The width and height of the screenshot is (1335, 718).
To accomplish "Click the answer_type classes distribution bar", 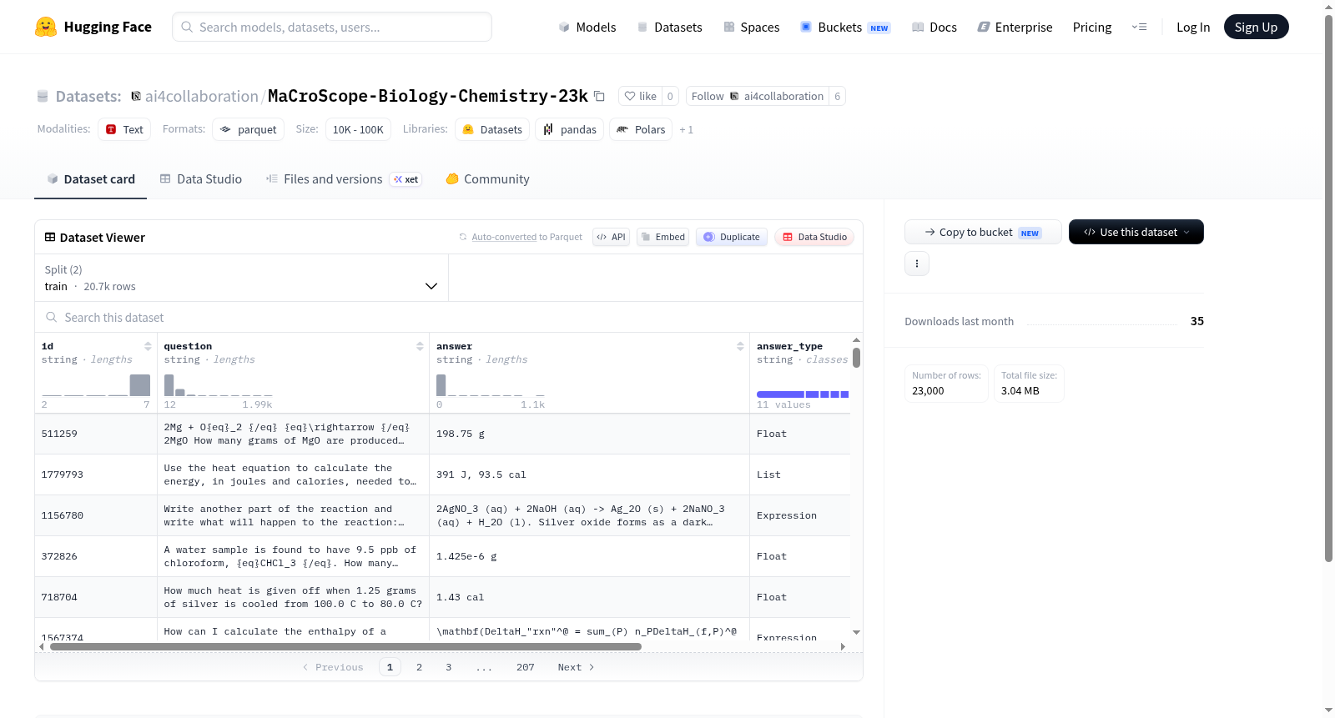I will pyautogui.click(x=803, y=394).
